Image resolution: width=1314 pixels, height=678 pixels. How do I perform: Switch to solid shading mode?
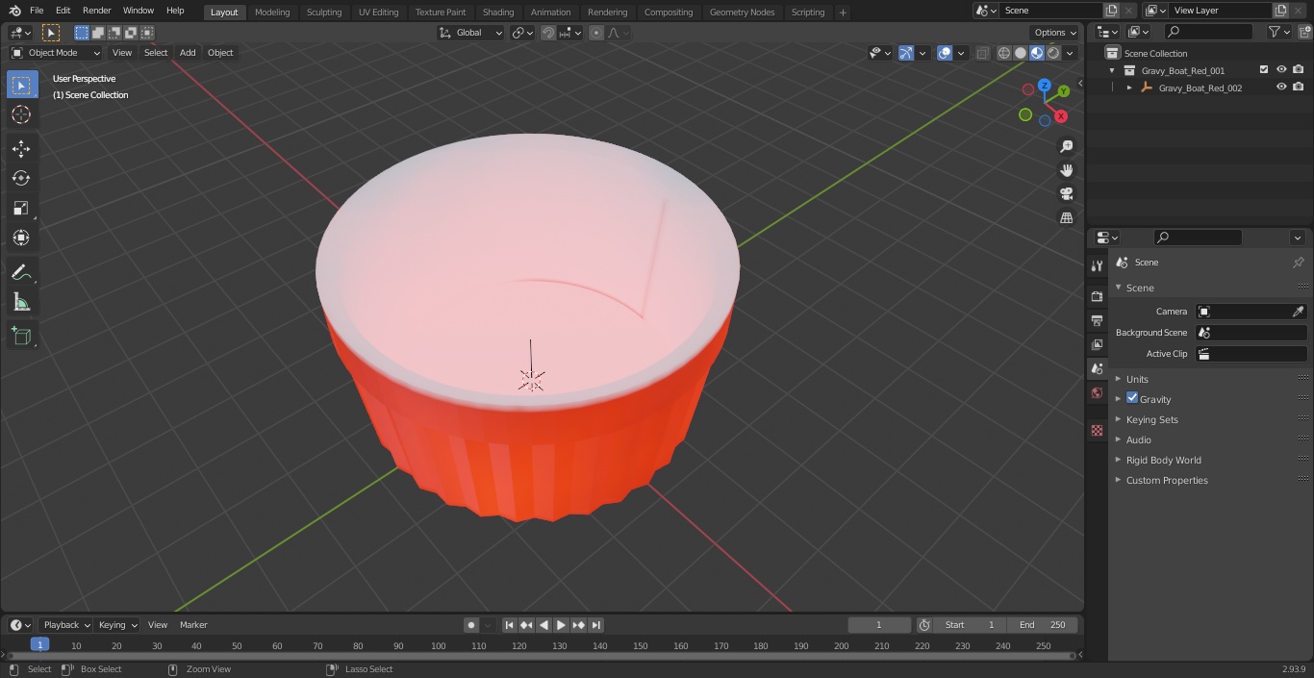point(1021,53)
